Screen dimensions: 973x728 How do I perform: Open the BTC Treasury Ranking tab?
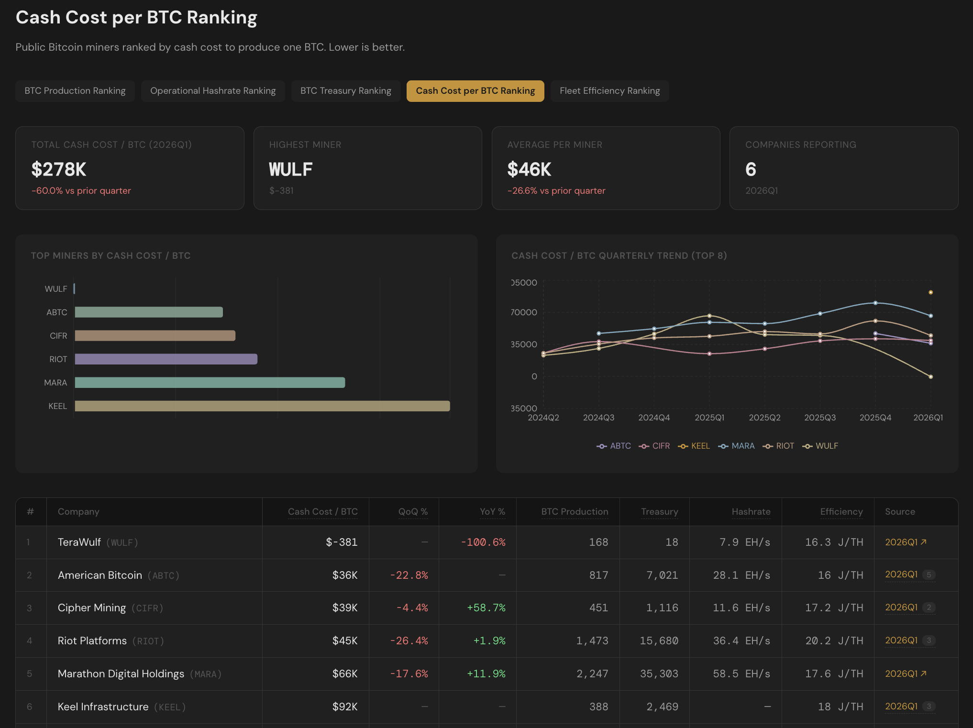tap(346, 91)
